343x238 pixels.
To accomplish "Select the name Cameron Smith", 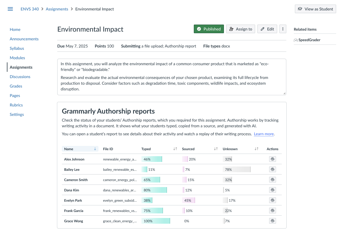I will 76,180.
